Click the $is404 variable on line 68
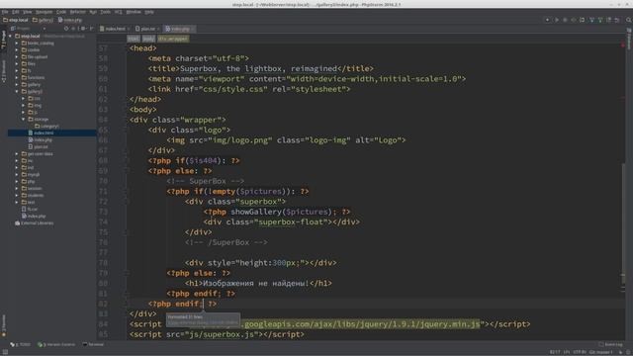This screenshot has height=356, width=633. (x=204, y=160)
